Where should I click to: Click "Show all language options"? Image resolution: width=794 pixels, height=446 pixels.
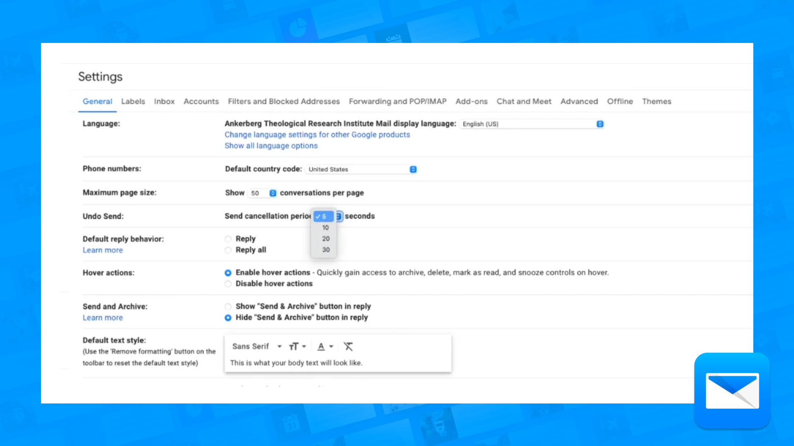(271, 146)
